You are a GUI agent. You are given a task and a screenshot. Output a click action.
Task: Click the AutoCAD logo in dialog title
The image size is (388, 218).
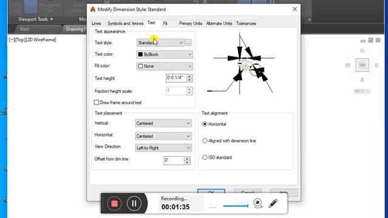click(93, 10)
